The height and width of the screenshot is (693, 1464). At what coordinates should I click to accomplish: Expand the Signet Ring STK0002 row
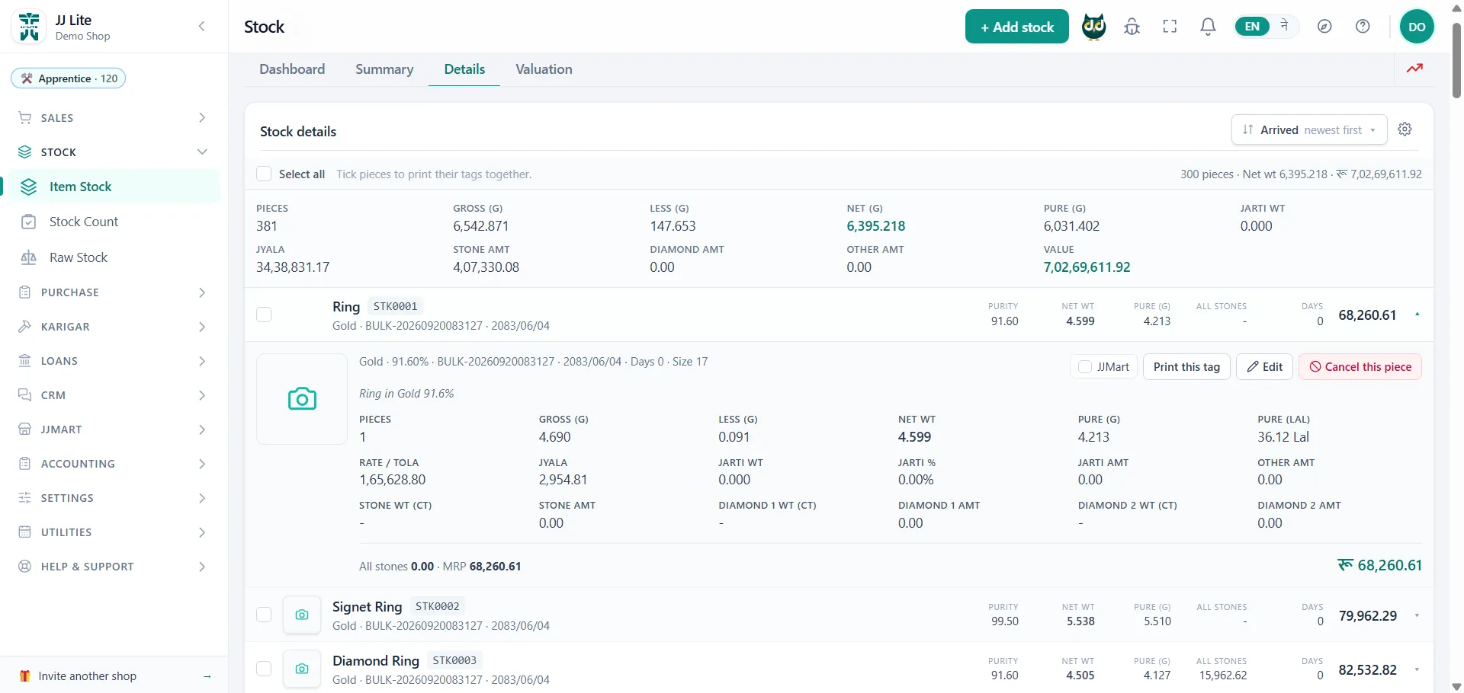[x=1417, y=615]
